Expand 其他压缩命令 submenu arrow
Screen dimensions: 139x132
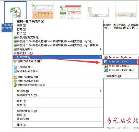[x=101, y=49]
